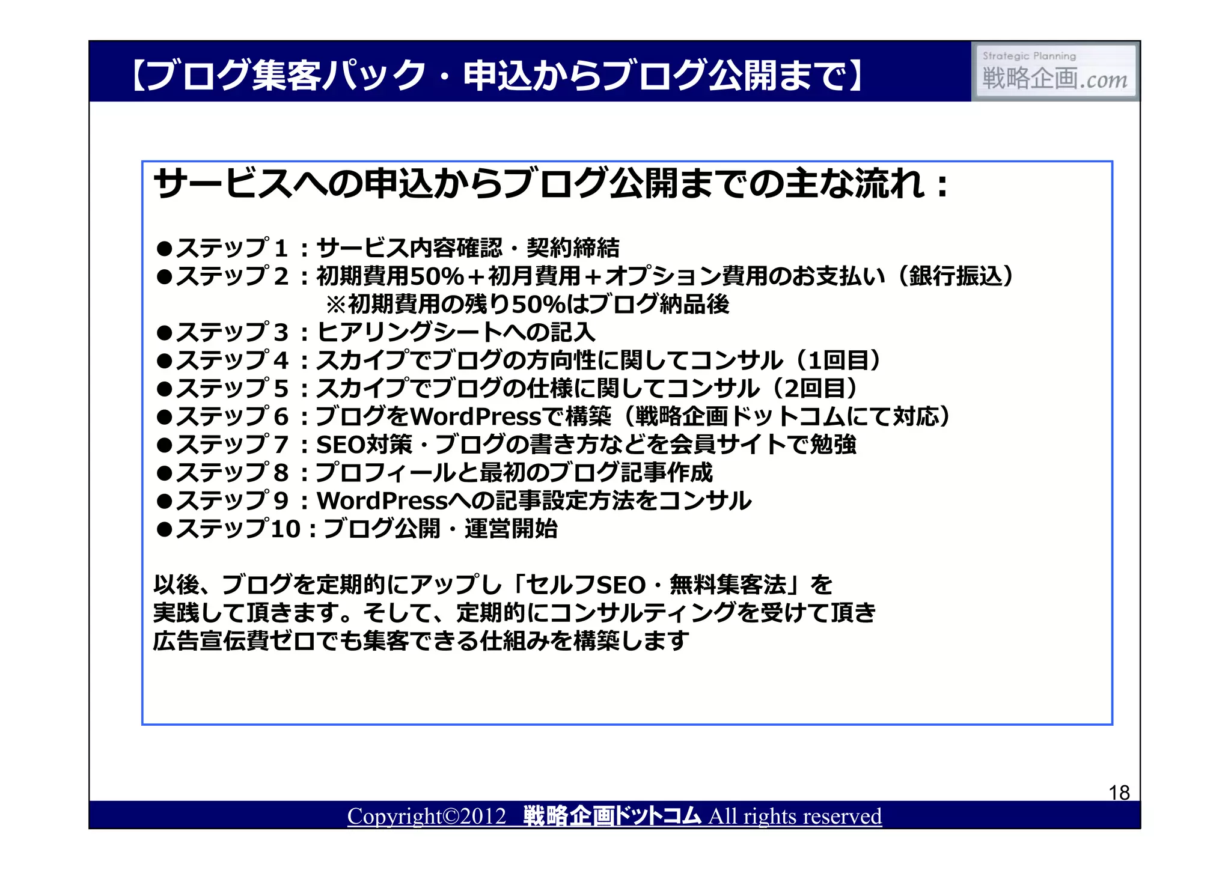Image resolution: width=1231 pixels, height=870 pixels.
Task: Select the ステップ8 line about プロフィール and first article
Action: (434, 472)
